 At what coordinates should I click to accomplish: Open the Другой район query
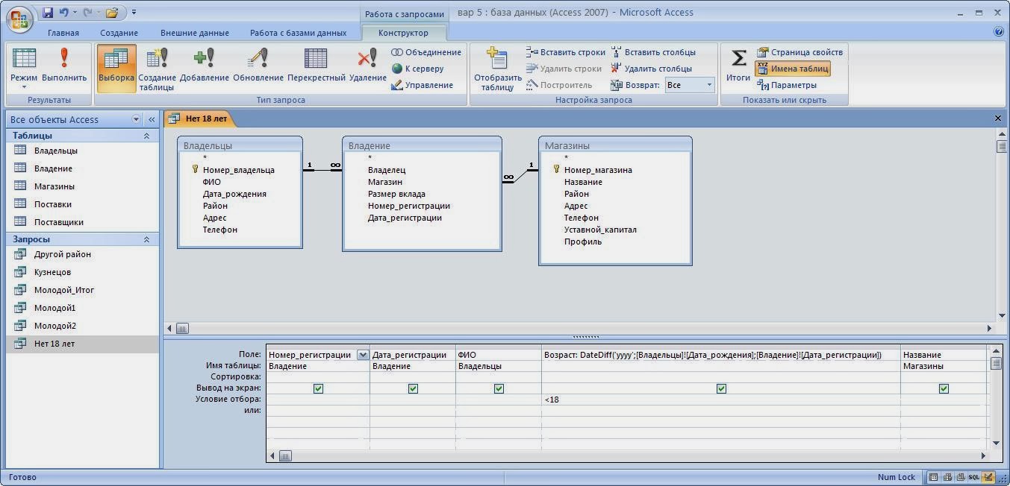pos(63,254)
